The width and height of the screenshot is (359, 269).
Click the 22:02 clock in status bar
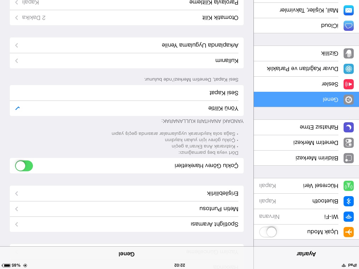179,265
